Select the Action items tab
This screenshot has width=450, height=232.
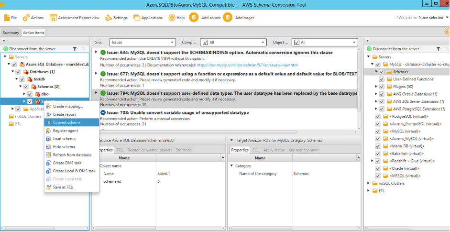click(x=33, y=33)
